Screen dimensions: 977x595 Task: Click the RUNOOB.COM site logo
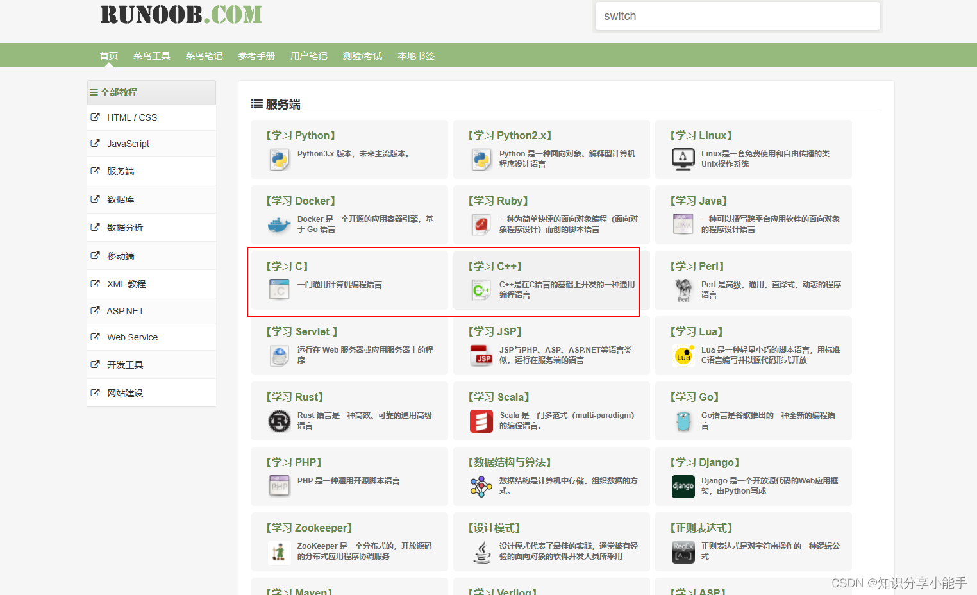[181, 14]
